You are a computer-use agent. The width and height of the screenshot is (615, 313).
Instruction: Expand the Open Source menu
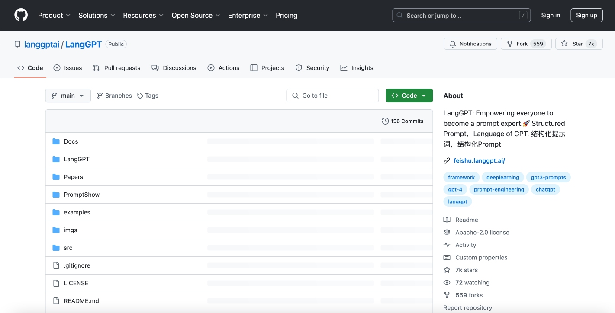196,15
